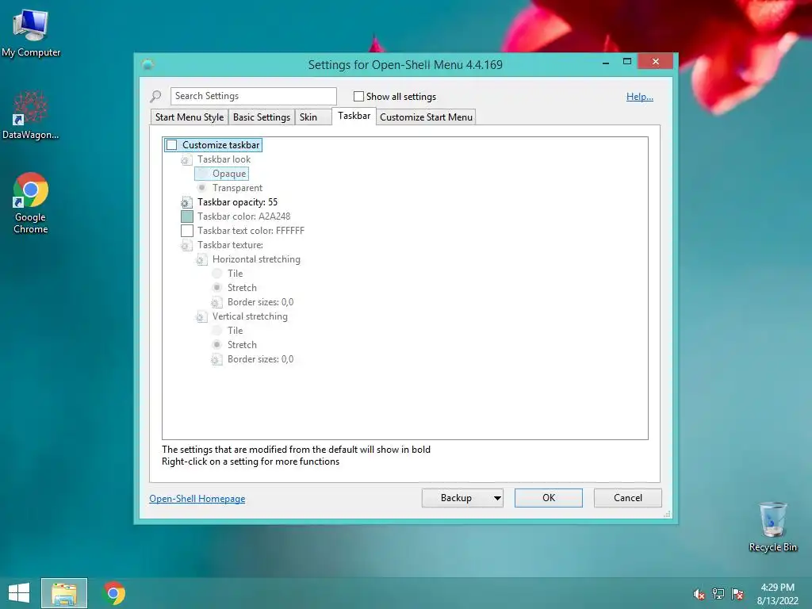This screenshot has height=609, width=812.
Task: Select the Taskbar tab
Action: [354, 116]
